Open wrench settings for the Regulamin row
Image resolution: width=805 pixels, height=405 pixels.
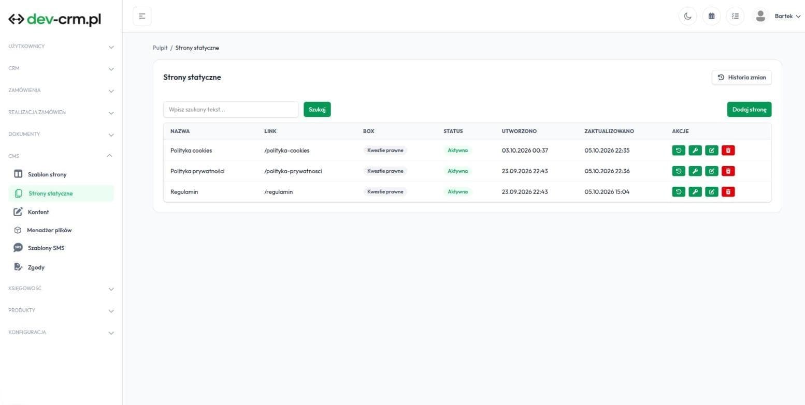click(695, 192)
